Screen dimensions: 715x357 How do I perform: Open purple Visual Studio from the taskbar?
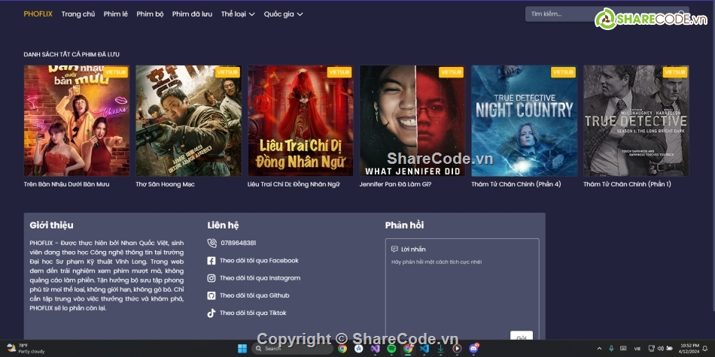[375, 348]
